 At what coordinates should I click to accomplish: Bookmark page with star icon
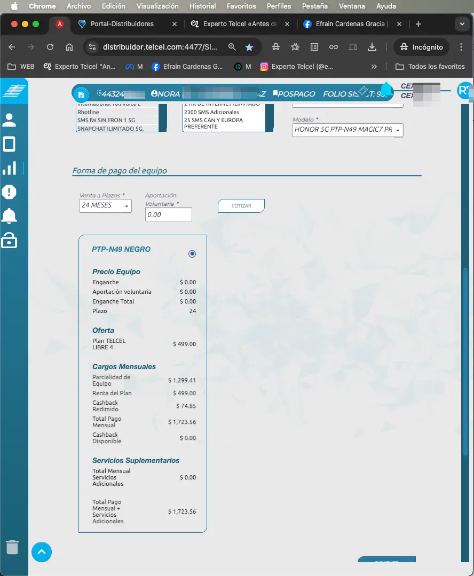click(x=249, y=47)
